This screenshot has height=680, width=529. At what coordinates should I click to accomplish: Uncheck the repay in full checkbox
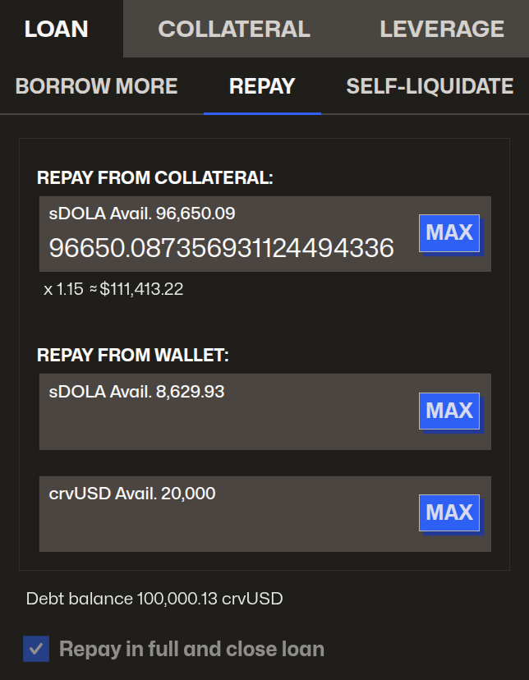[x=36, y=649]
